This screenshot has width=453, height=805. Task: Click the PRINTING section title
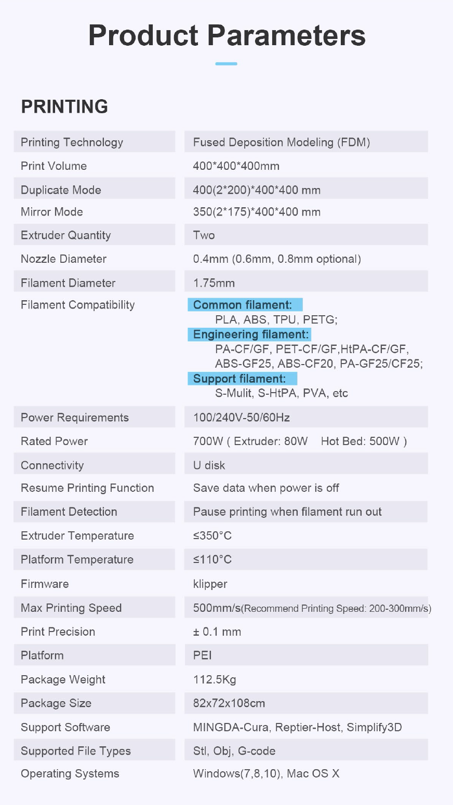(64, 106)
